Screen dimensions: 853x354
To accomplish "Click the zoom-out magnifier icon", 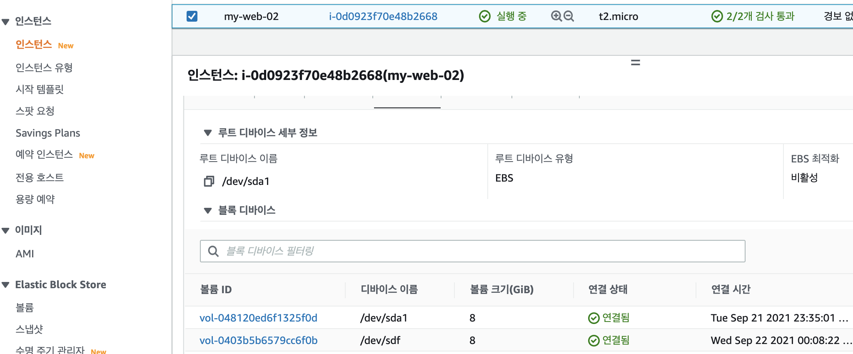I will (x=569, y=16).
